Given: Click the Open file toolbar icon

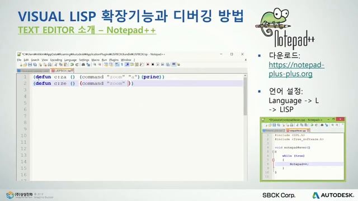Looking at the screenshot, I should 25,65.
